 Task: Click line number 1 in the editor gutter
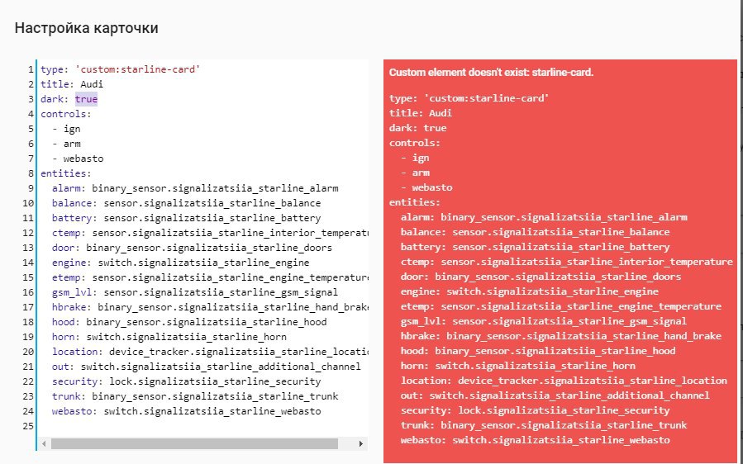point(31,69)
